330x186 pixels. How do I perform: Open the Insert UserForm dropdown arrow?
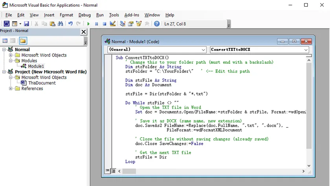coord(20,24)
